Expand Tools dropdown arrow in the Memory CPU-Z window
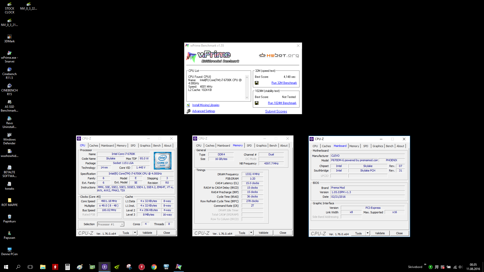 coord(251,233)
